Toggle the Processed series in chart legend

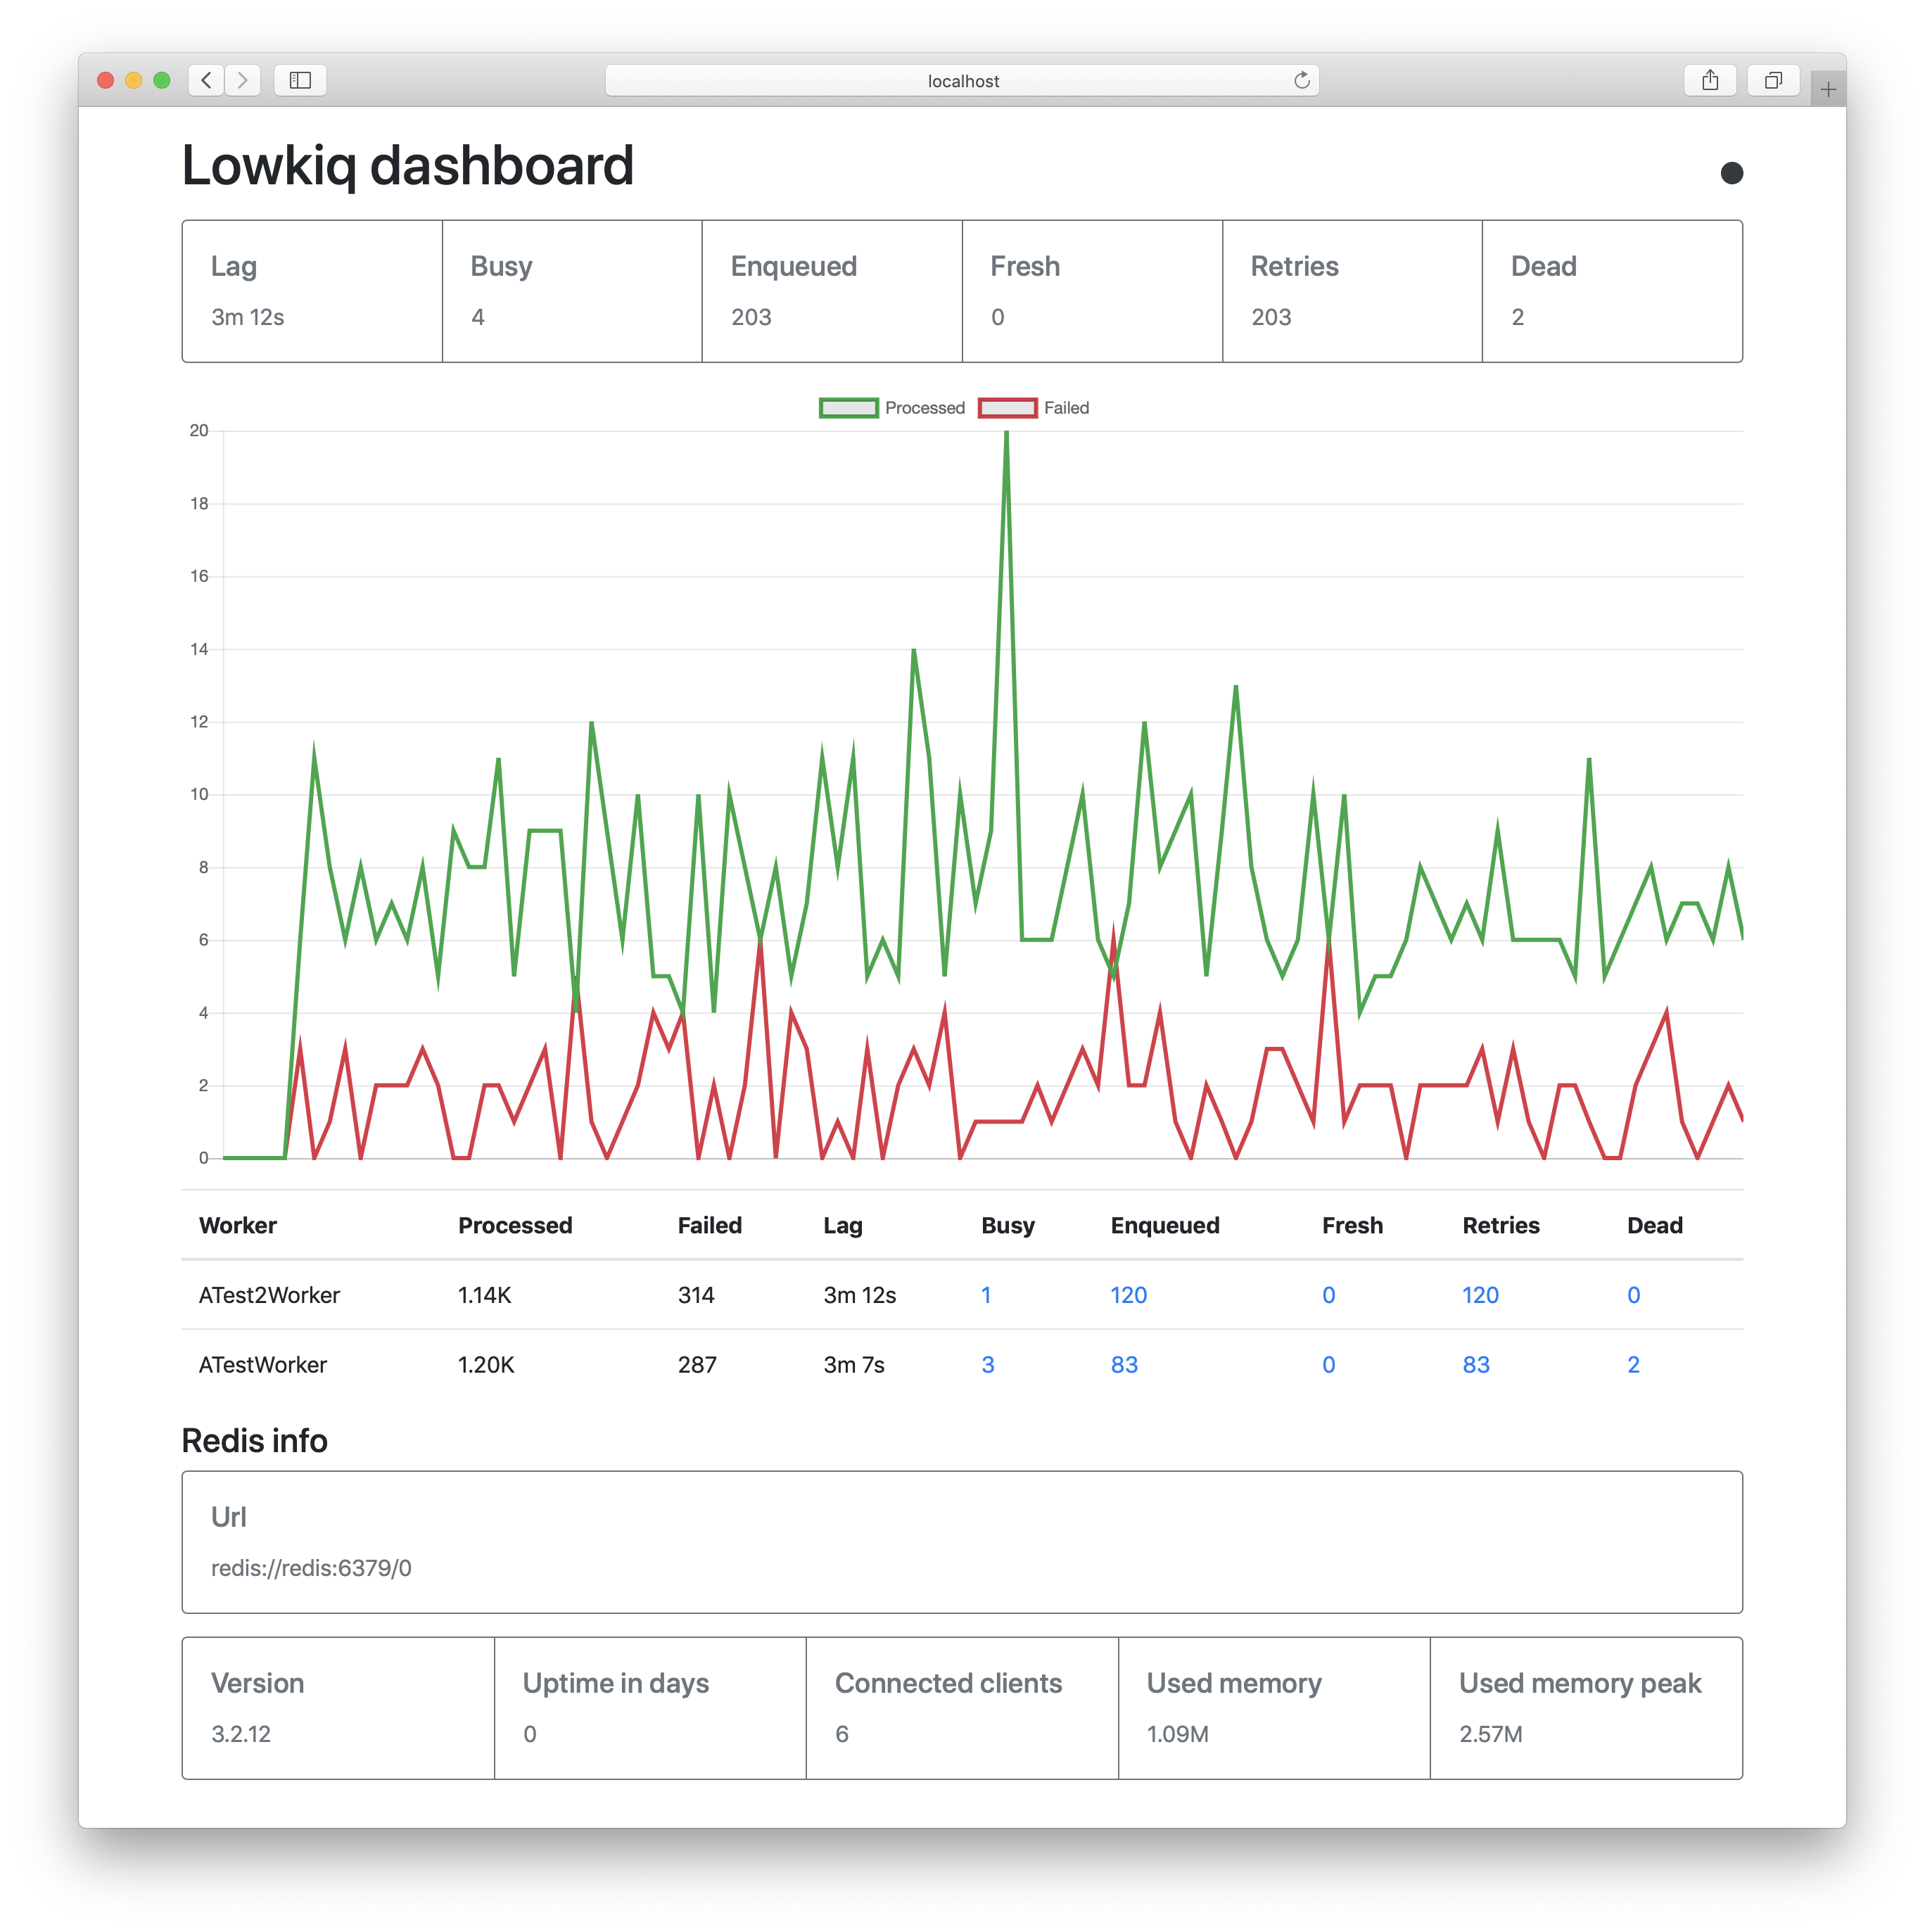[x=892, y=408]
